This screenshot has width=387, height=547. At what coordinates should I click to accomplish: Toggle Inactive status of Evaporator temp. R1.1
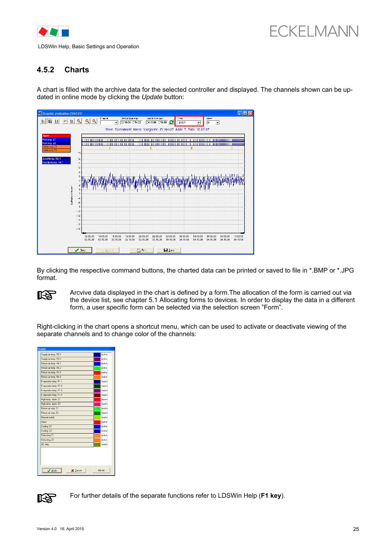(x=104, y=382)
